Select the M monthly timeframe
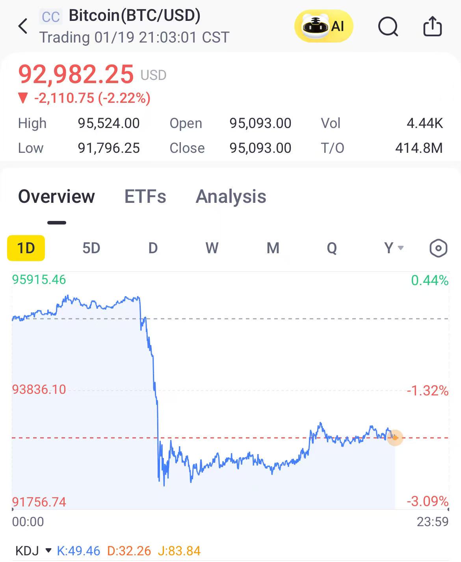This screenshot has height=562, width=461. pyautogui.click(x=273, y=248)
